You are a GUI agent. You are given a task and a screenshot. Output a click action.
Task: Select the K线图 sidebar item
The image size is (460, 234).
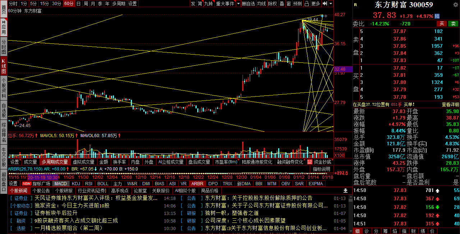coord(4,66)
